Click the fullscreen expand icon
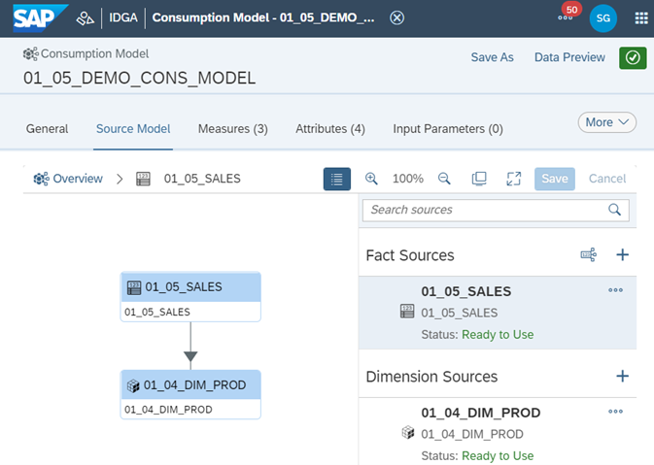The width and height of the screenshot is (654, 465). 514,179
